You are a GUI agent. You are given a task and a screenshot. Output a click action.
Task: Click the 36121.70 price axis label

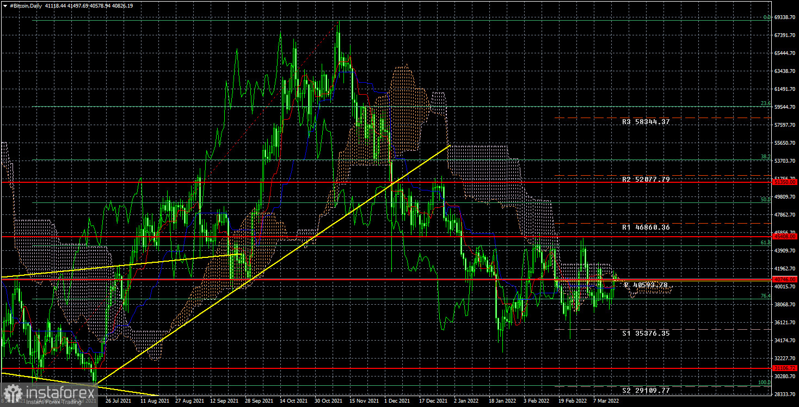coord(785,323)
